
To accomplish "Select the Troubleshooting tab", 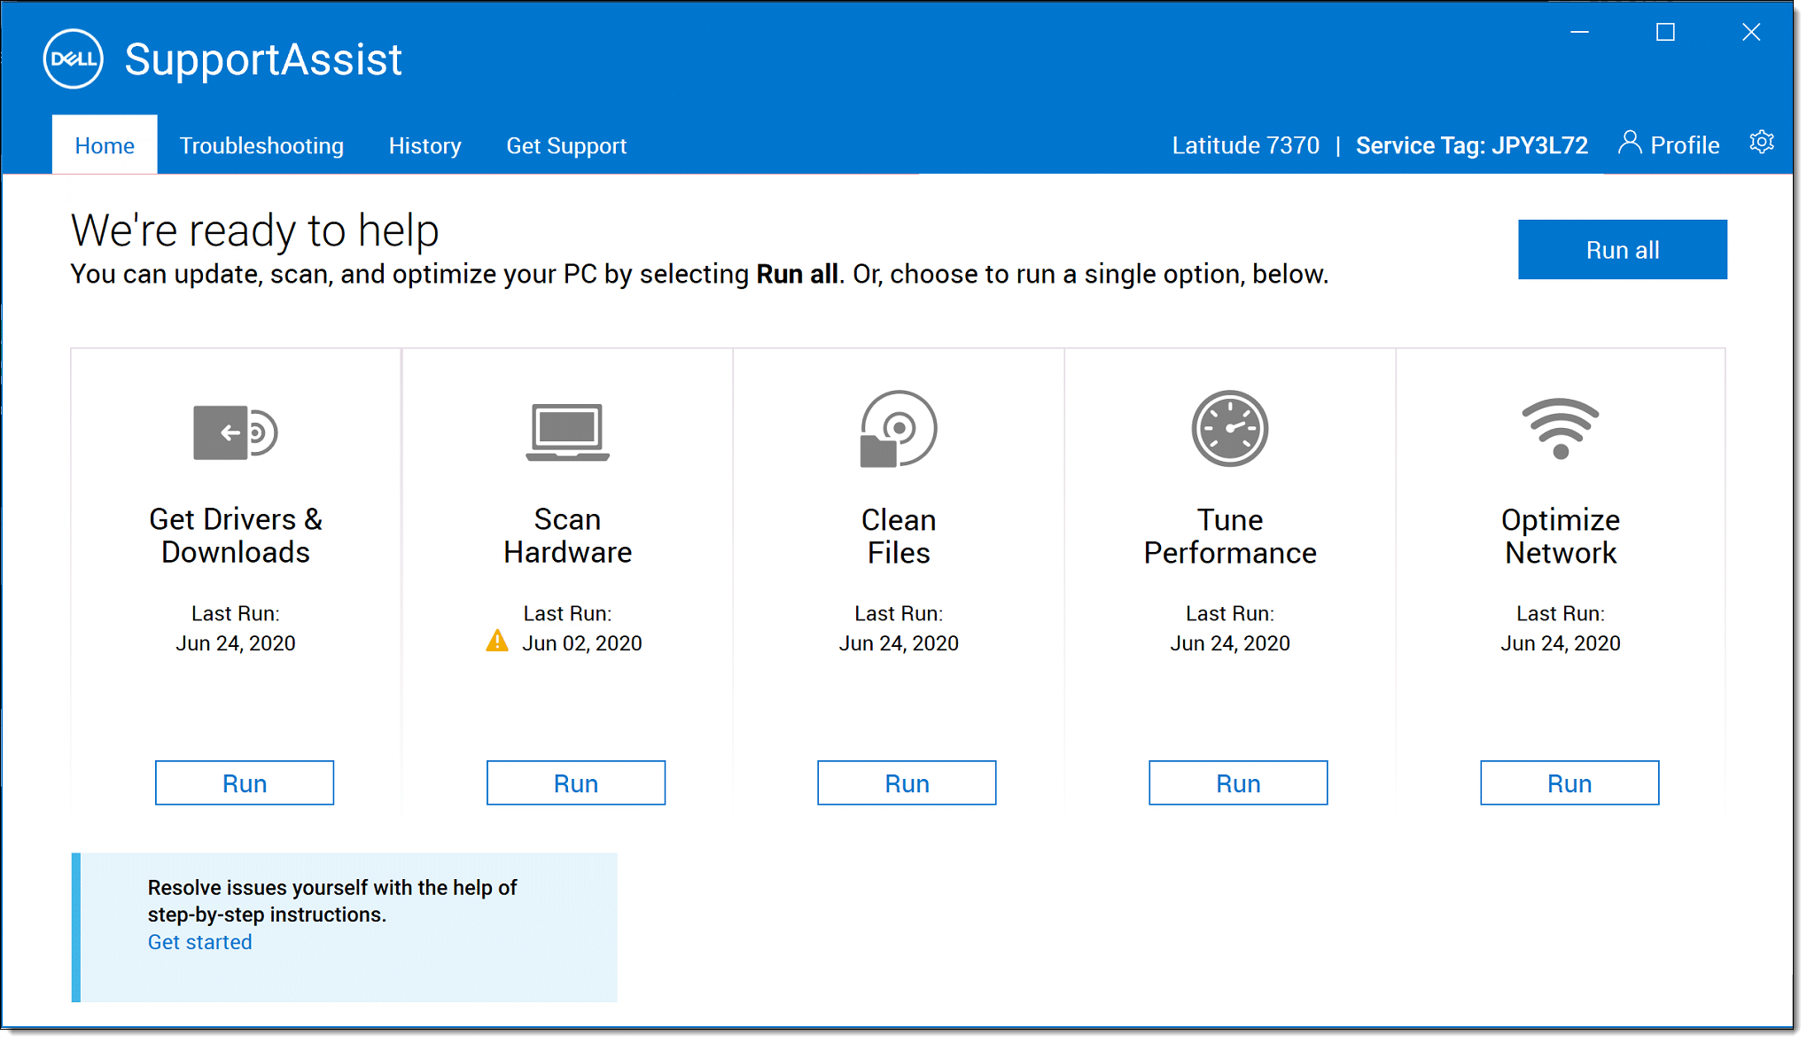I will pyautogui.click(x=260, y=146).
